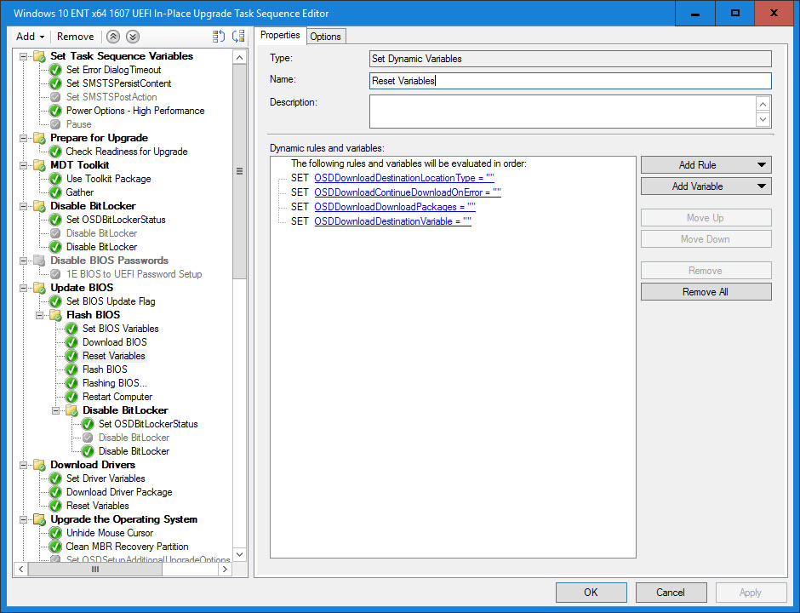
Task: Switch to the Options tab
Action: (325, 36)
